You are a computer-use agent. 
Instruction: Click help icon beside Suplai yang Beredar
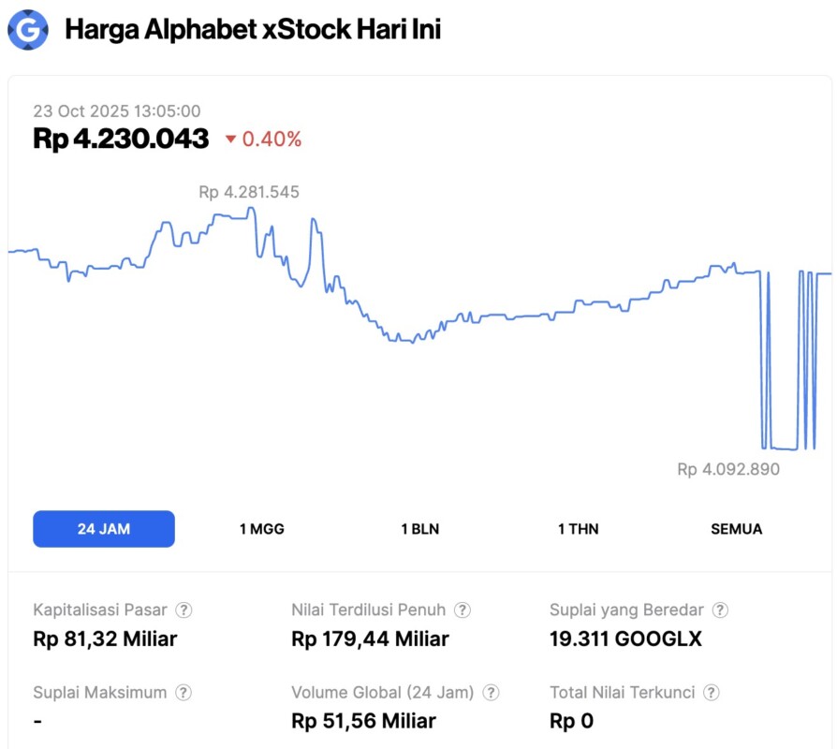[x=720, y=609]
